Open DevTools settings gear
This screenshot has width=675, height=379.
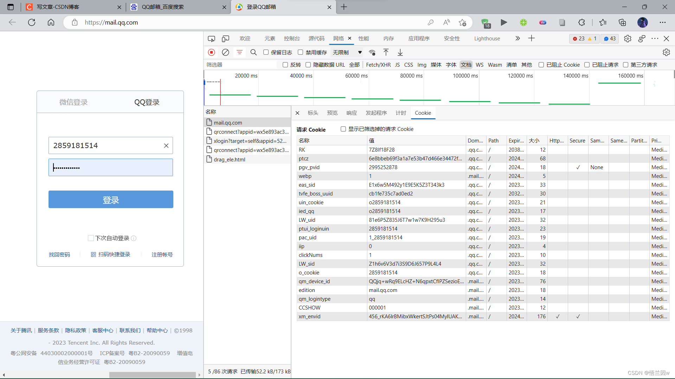(x=628, y=39)
